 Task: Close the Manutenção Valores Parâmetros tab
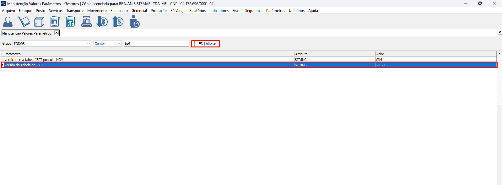click(x=57, y=33)
